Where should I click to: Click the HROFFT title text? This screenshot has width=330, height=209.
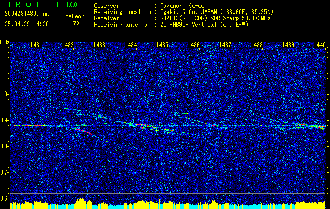pyautogui.click(x=32, y=4)
